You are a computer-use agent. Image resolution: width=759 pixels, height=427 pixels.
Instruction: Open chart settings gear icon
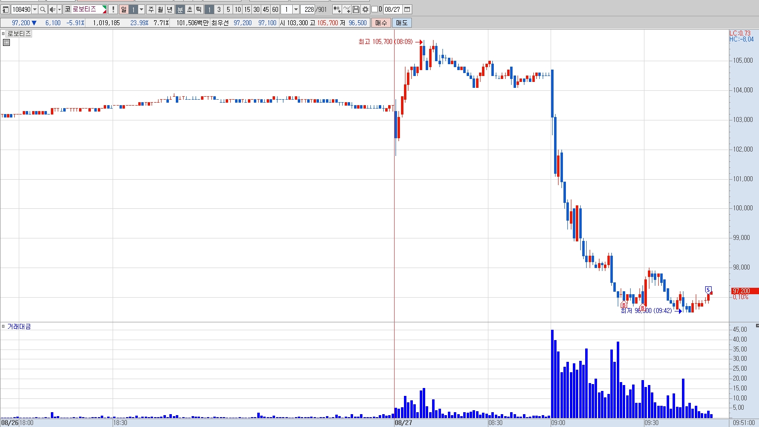coord(365,9)
